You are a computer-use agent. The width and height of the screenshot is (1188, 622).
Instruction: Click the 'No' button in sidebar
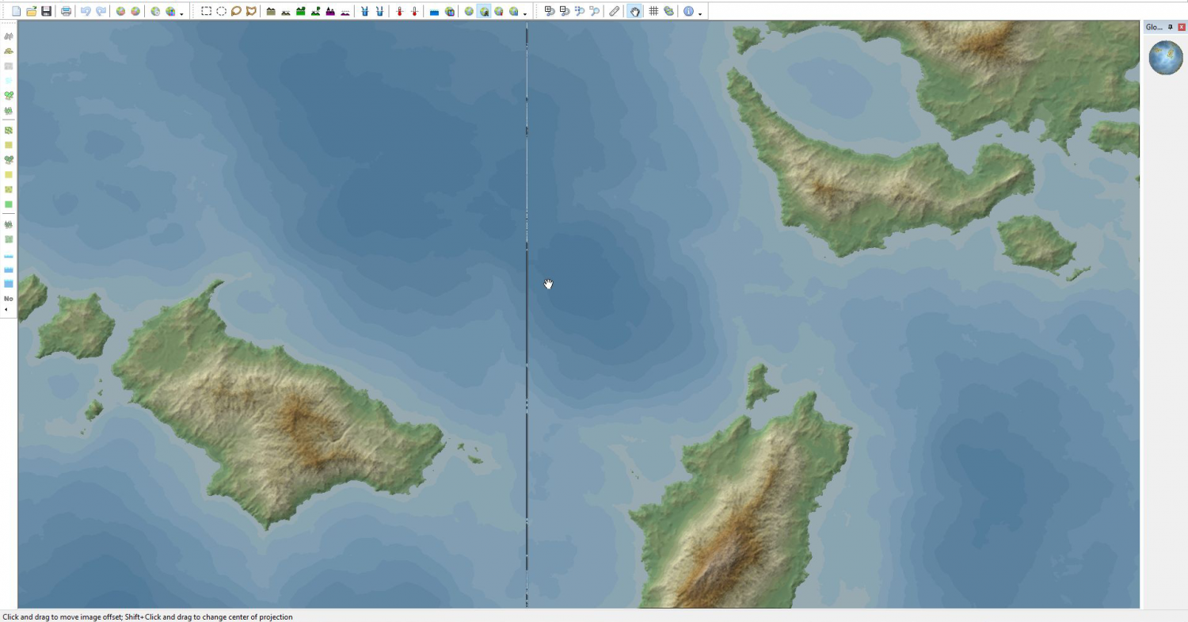click(9, 299)
